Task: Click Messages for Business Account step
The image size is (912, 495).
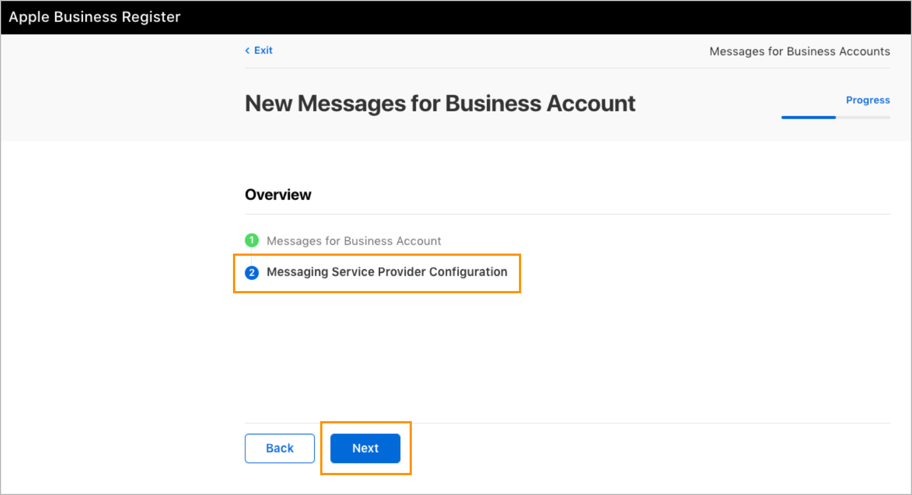Action: (354, 241)
